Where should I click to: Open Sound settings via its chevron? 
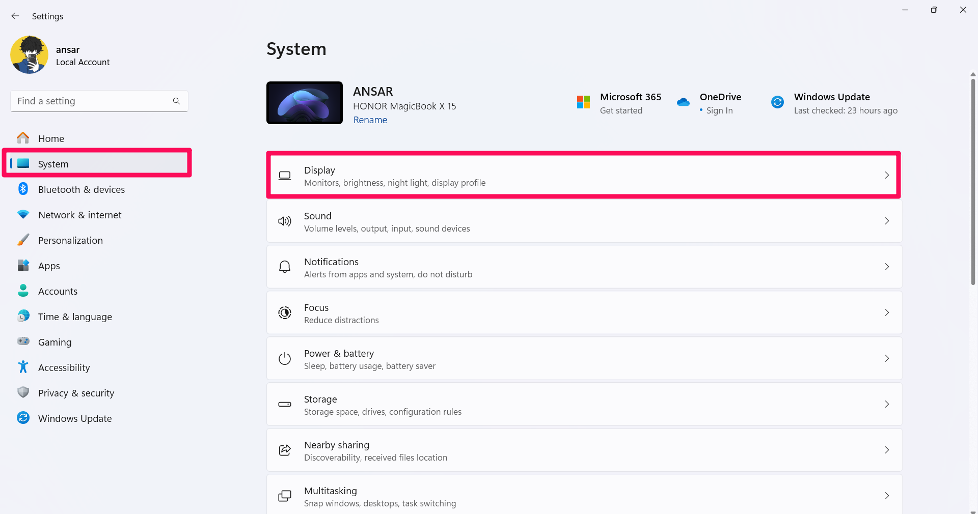[x=887, y=221]
